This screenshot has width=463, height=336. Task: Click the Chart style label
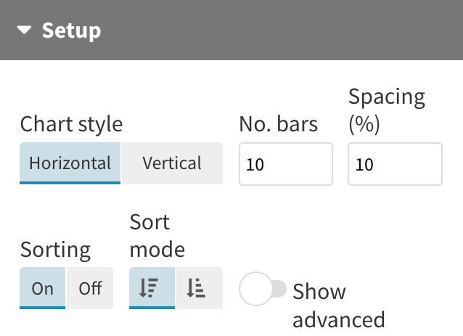(x=71, y=124)
